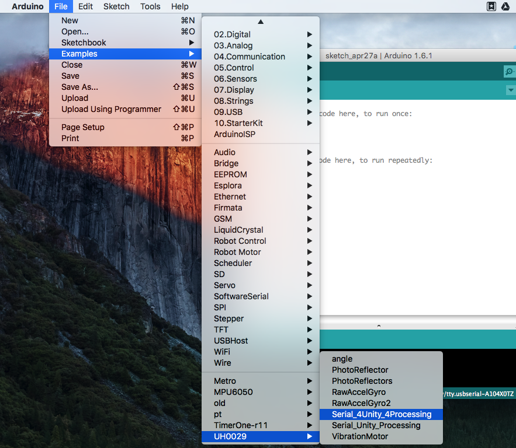This screenshot has width=516, height=448.
Task: Expand the 05.Control examples
Action: point(261,68)
